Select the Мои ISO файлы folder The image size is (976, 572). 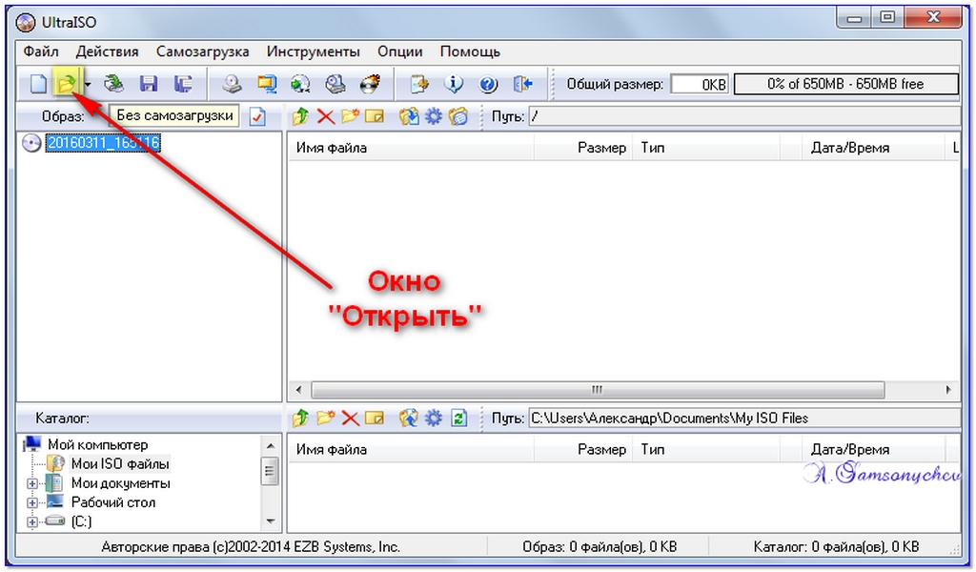click(120, 464)
